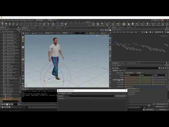Click the playback range slider handle

coord(29,107)
